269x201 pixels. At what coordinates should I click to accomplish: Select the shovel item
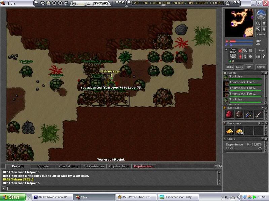[x=259, y=114]
